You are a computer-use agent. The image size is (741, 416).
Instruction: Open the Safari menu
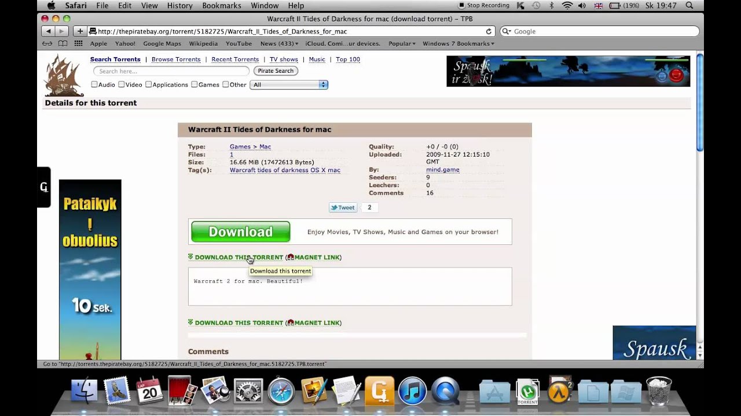pos(76,6)
